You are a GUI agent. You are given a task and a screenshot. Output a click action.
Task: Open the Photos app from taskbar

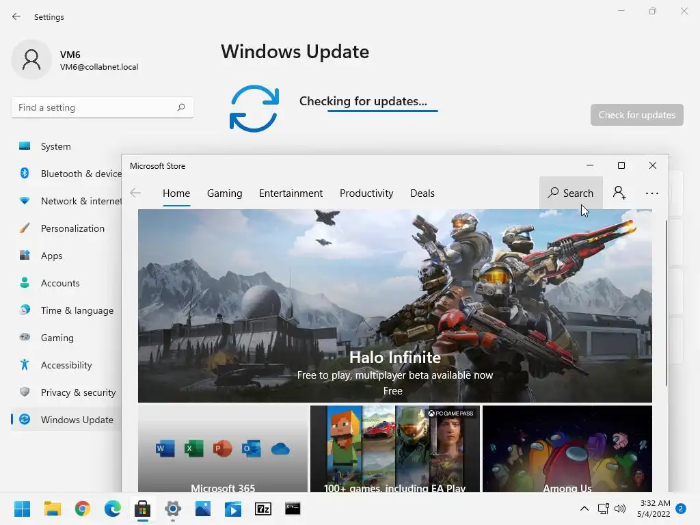pyautogui.click(x=202, y=509)
